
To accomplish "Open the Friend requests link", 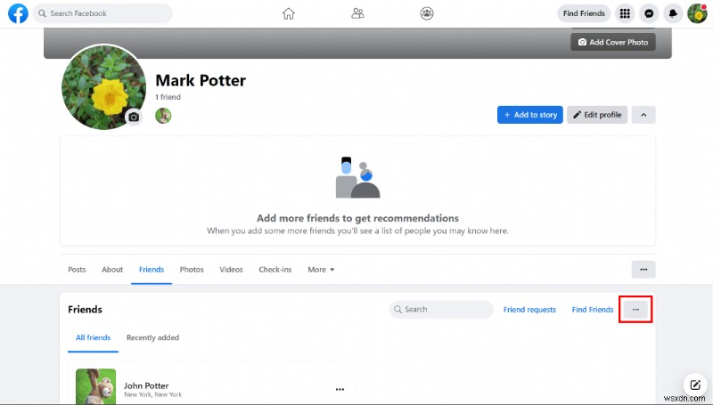I will (529, 310).
